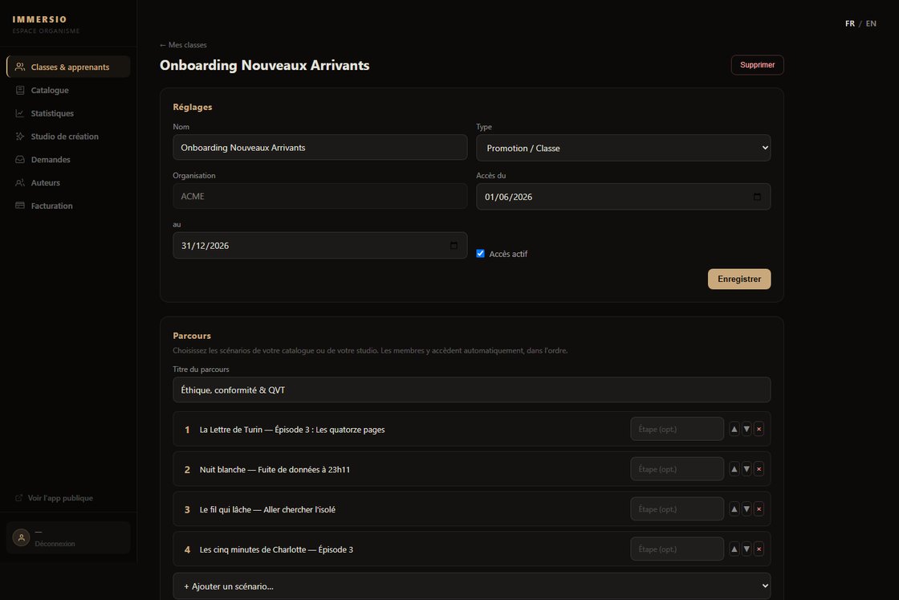899x600 pixels.
Task: Open calendar picker for the au date
Action: [454, 246]
